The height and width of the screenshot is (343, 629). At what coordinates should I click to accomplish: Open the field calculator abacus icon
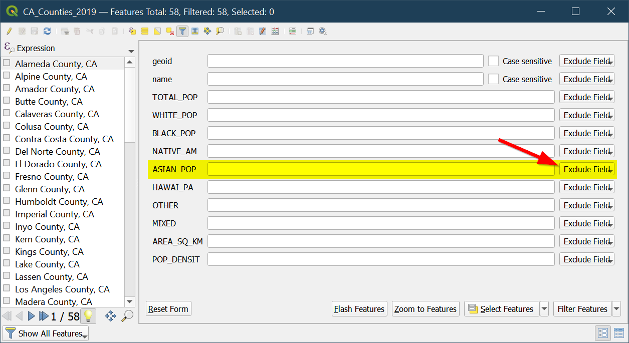275,31
